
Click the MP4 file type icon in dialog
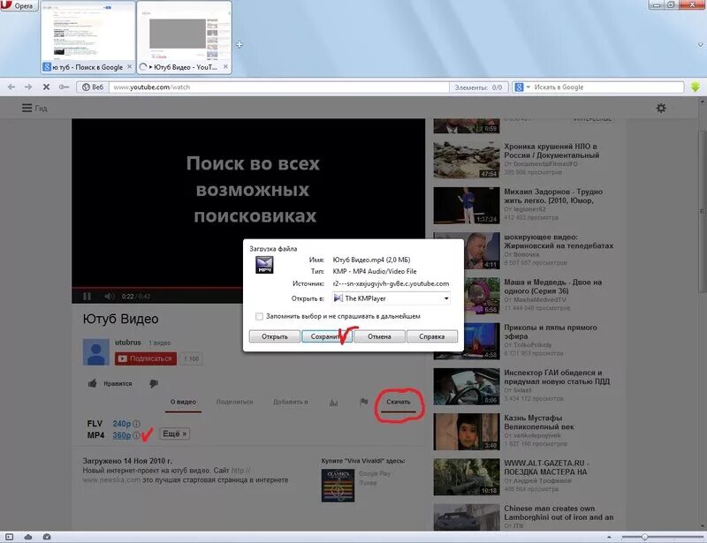pyautogui.click(x=264, y=265)
